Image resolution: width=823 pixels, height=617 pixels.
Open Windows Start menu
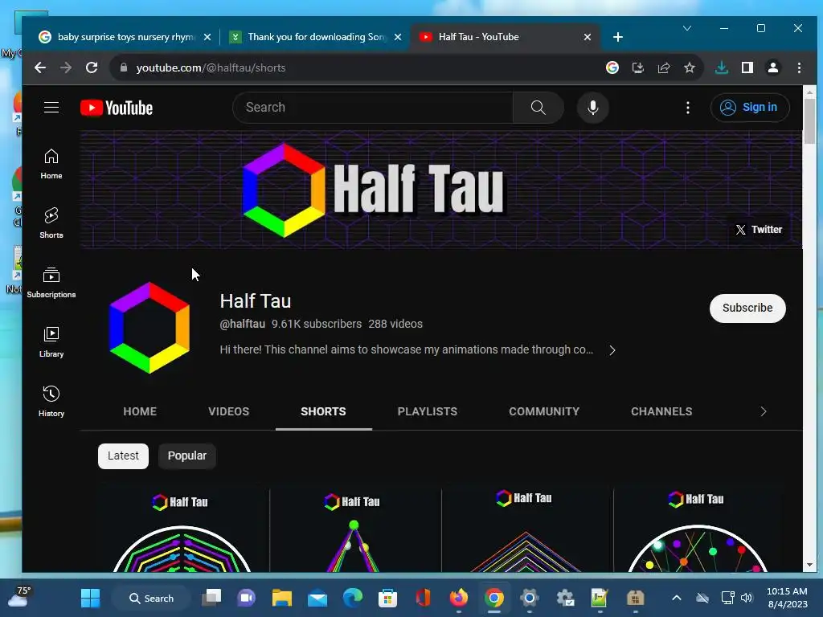(x=90, y=598)
